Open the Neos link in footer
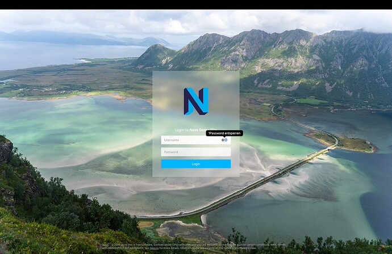This screenshot has height=254, width=392. (x=105, y=245)
